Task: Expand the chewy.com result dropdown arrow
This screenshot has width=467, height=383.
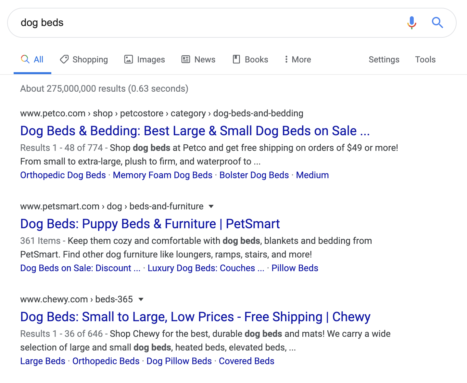Action: click(141, 299)
